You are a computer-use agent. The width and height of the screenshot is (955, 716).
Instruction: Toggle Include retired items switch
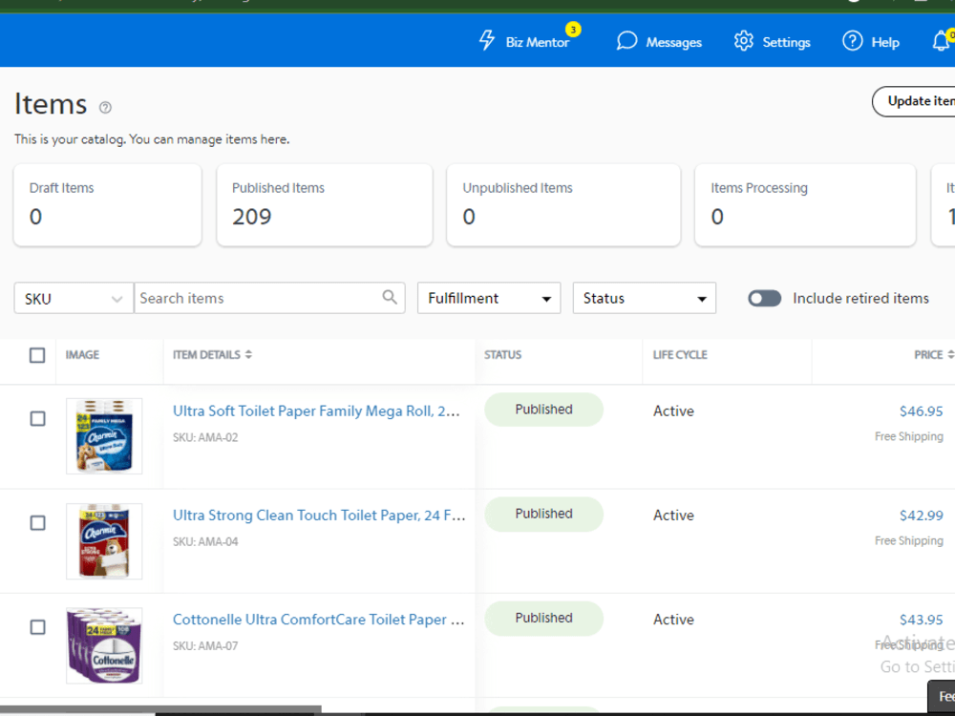(x=765, y=298)
